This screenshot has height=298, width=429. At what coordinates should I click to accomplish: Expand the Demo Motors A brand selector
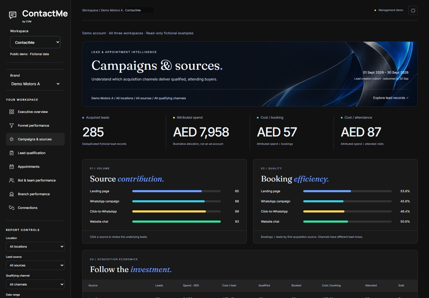35,84
